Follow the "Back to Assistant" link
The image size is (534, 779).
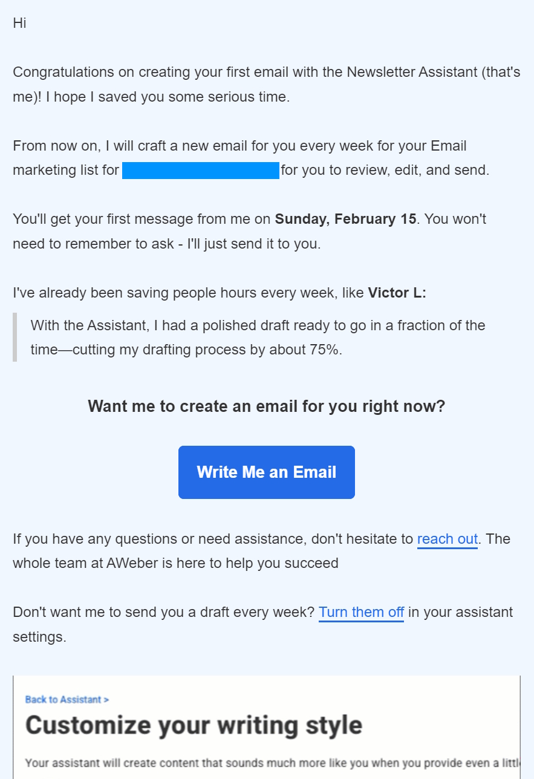[63, 699]
